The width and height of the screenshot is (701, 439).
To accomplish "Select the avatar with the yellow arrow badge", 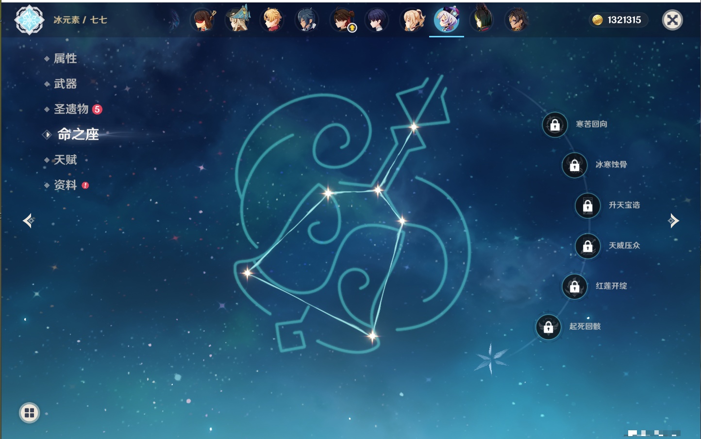I will tap(342, 20).
